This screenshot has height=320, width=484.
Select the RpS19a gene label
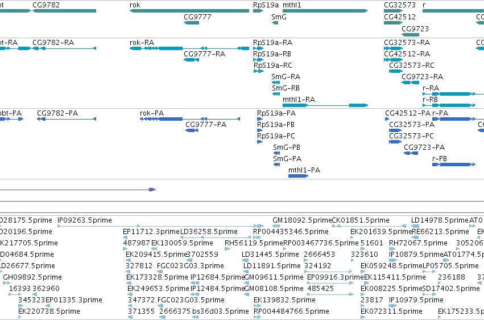tap(266, 5)
